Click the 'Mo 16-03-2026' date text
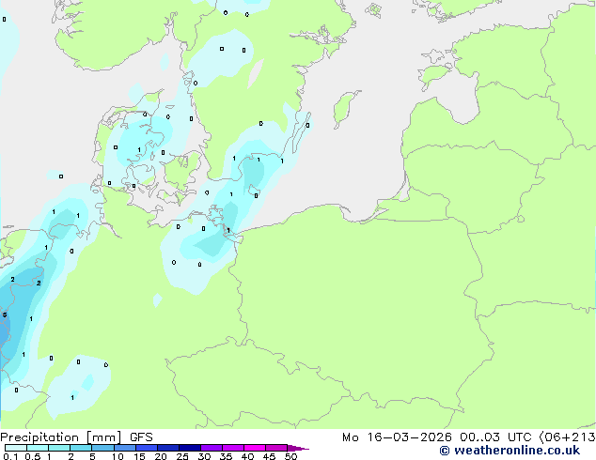This screenshot has height=460, width=596. 397,437
